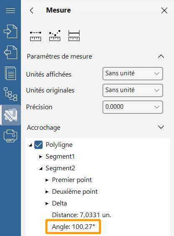Click the 'Unités originales' label
The image size is (174, 236).
(x=50, y=90)
